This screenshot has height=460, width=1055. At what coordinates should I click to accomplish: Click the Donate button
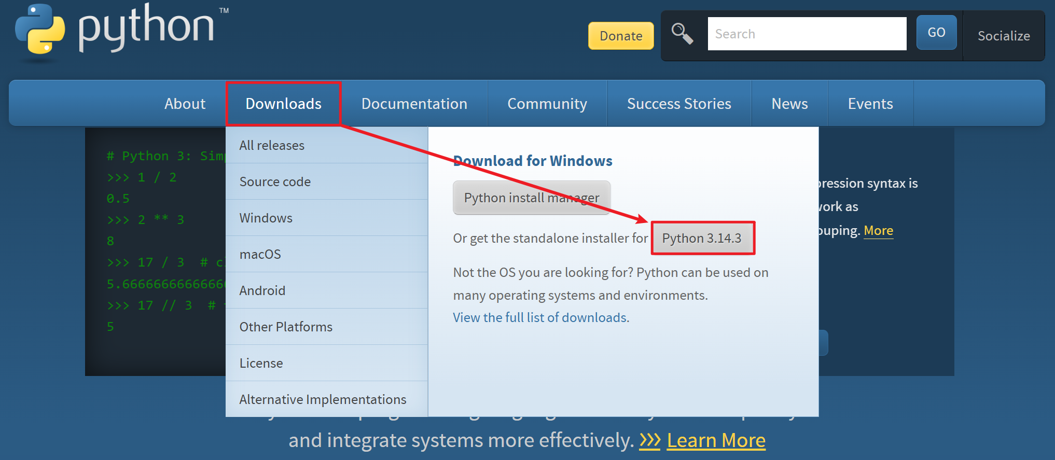pyautogui.click(x=621, y=36)
